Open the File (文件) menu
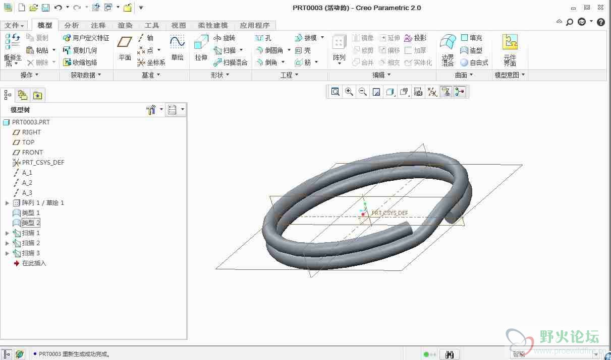Screen dimensions: 611x360 [x=15, y=25]
